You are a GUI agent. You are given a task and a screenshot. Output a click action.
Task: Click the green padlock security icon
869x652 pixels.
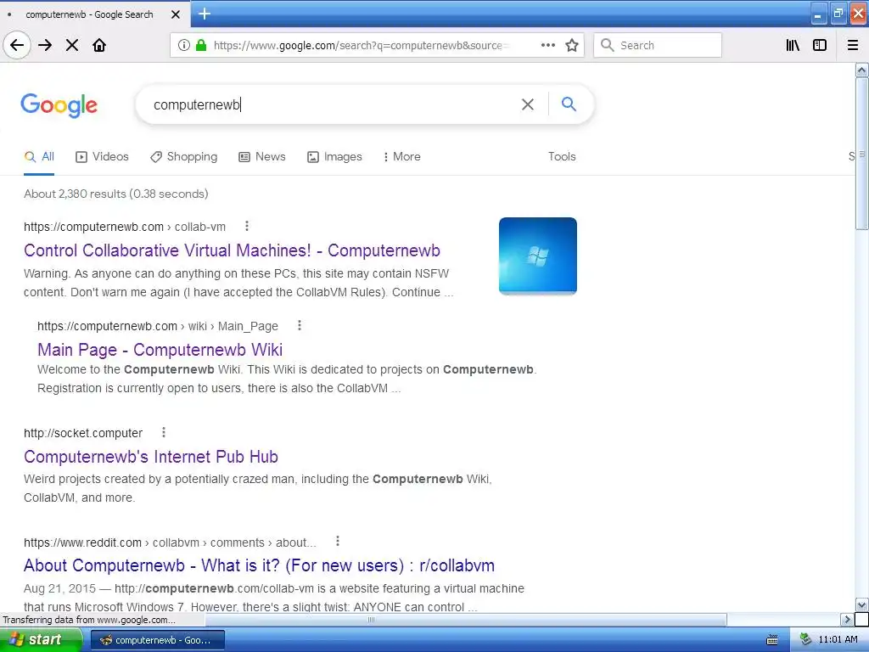click(201, 45)
